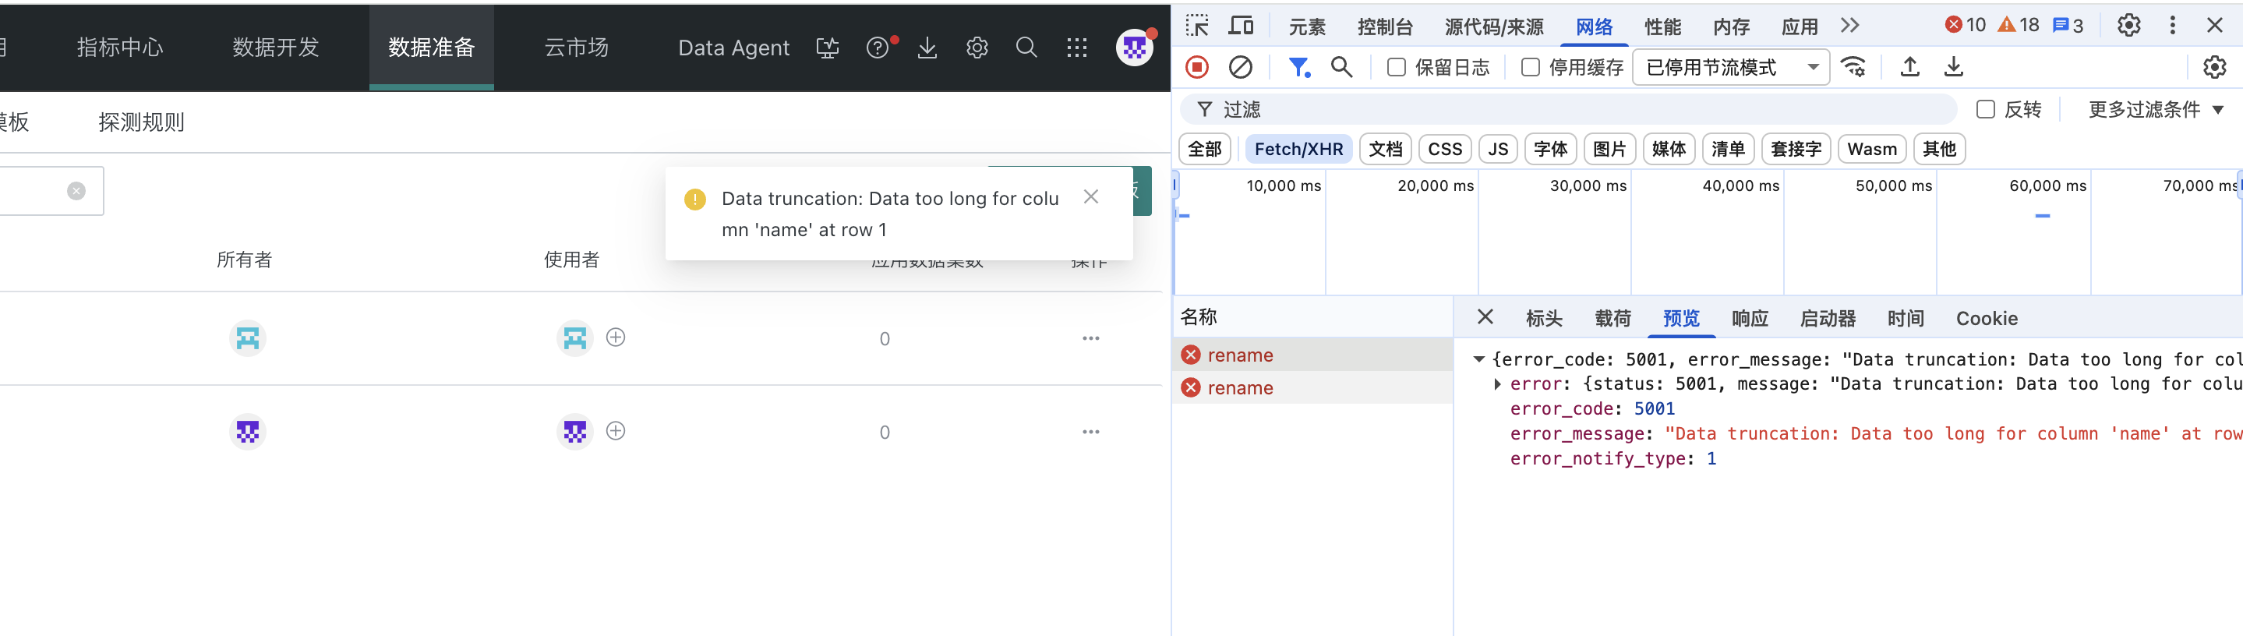The width and height of the screenshot is (2243, 636).
Task: Click the 所有者 column header
Action: click(244, 259)
